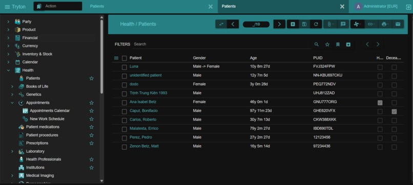Click the Administrator avatar icon
This screenshot has height=185, width=413.
[358, 7]
